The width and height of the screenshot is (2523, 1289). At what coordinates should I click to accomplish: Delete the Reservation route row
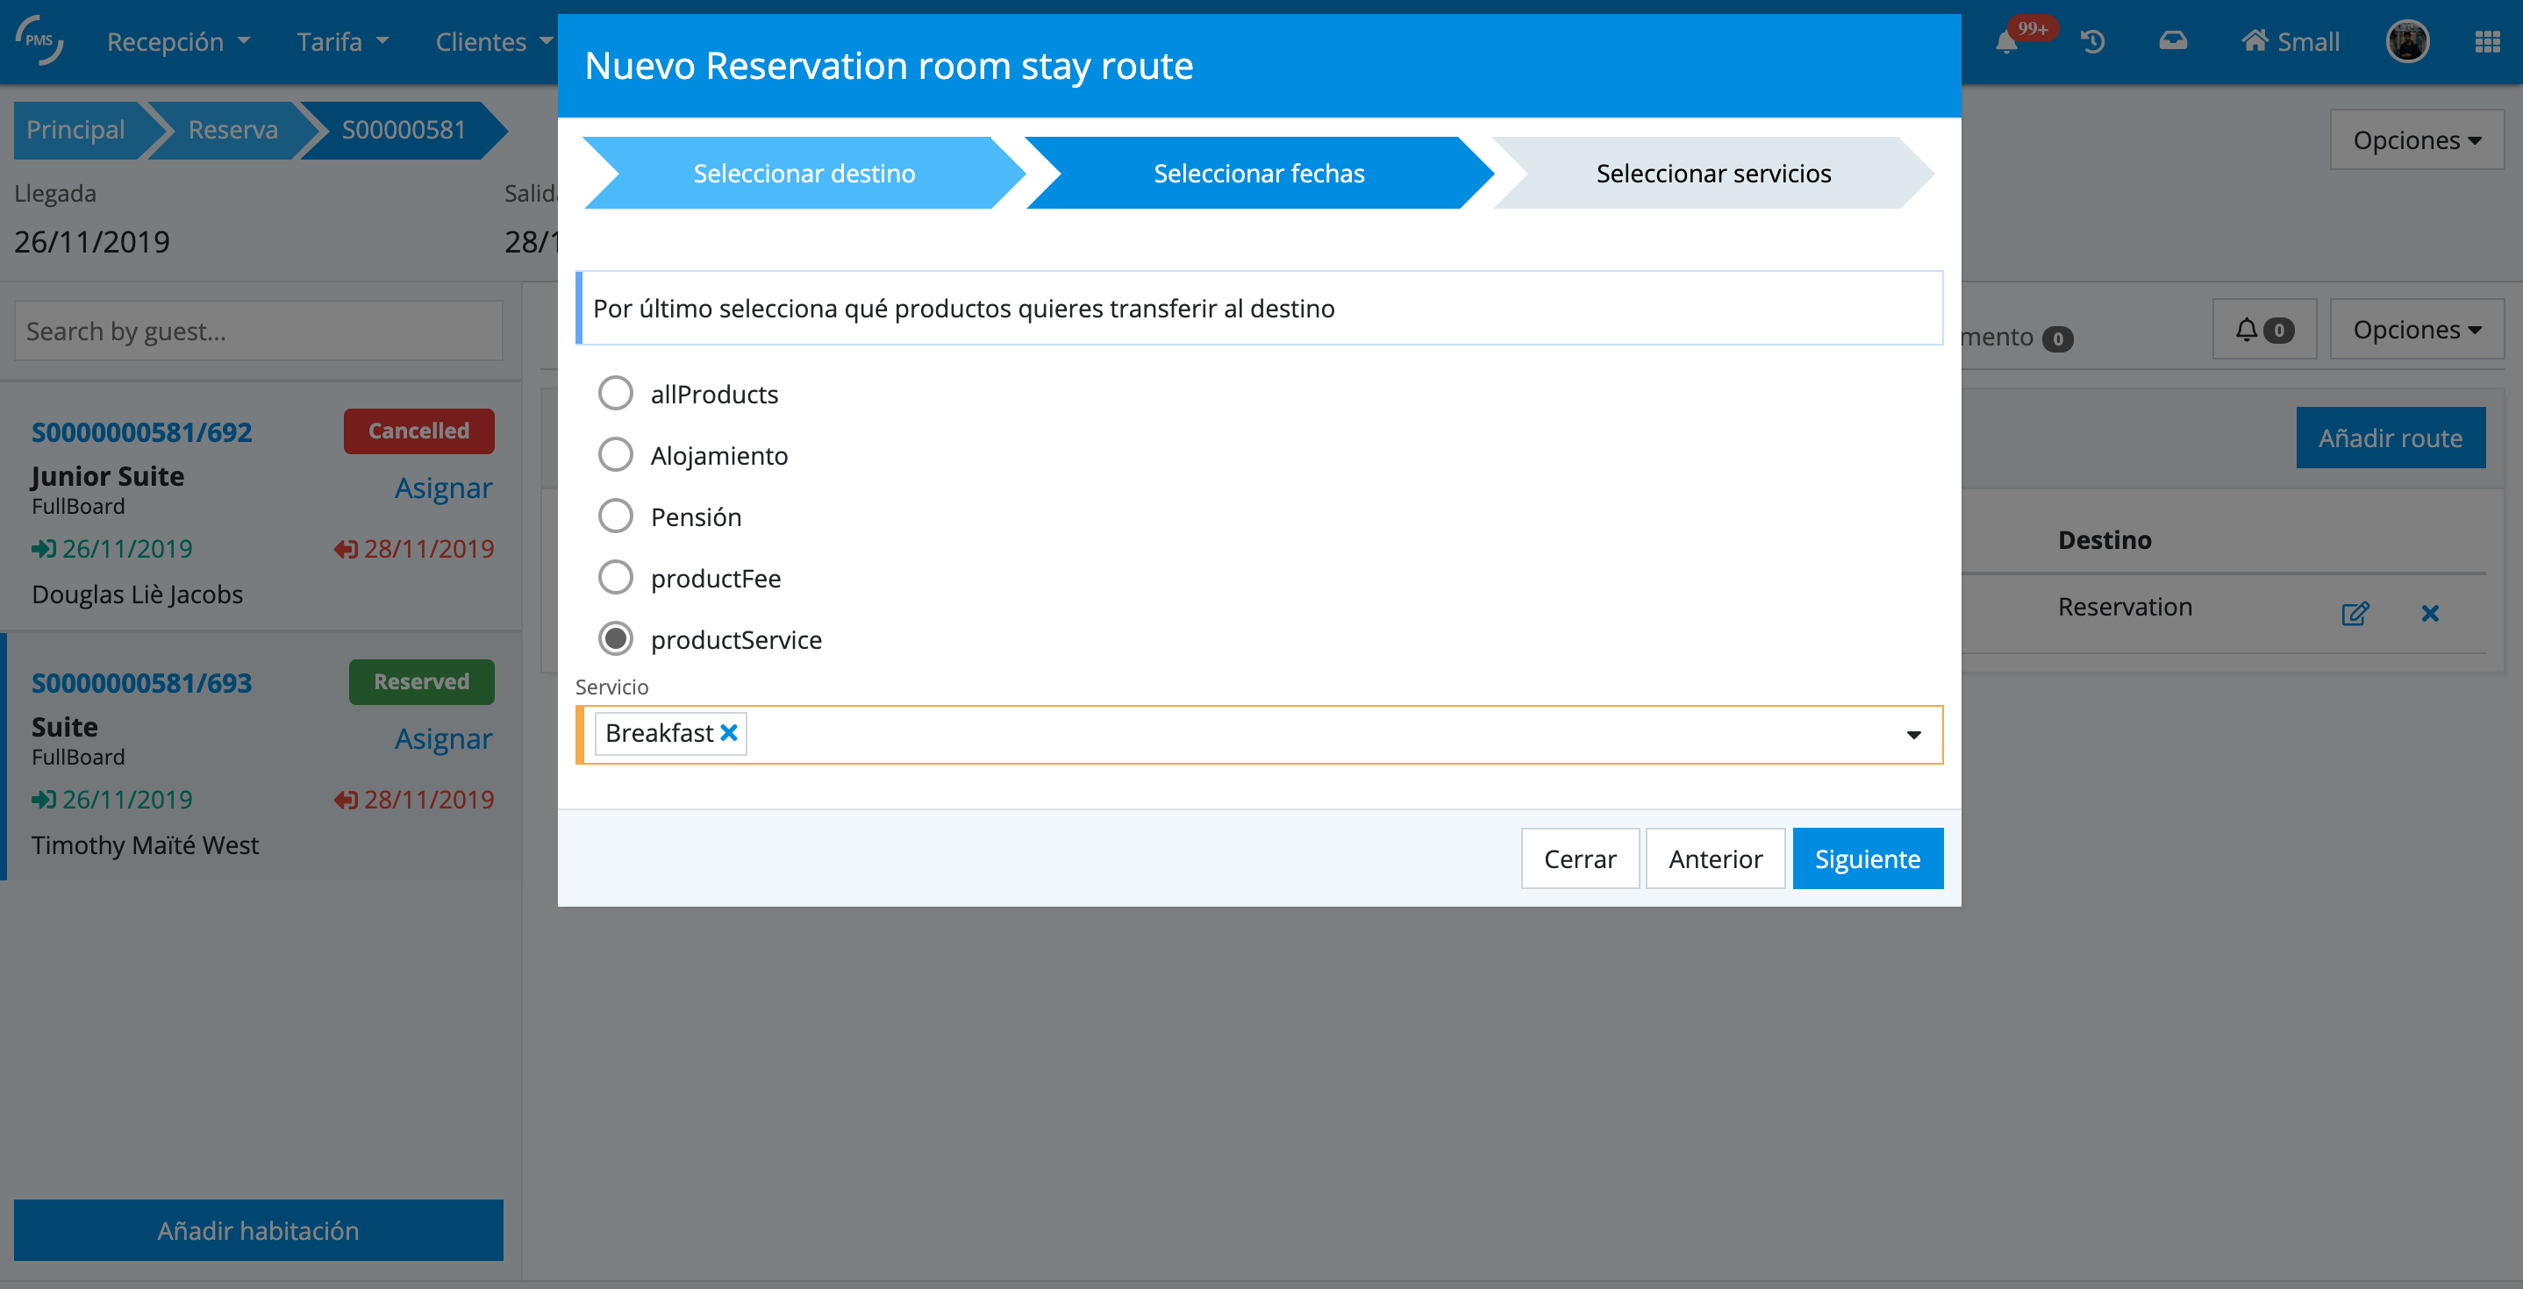pyautogui.click(x=2430, y=614)
